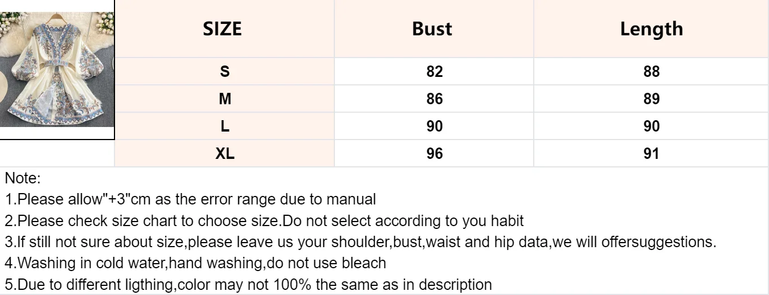Viewport: 769px width, 295px height.
Task: Click the SIZE column header
Action: (x=222, y=28)
